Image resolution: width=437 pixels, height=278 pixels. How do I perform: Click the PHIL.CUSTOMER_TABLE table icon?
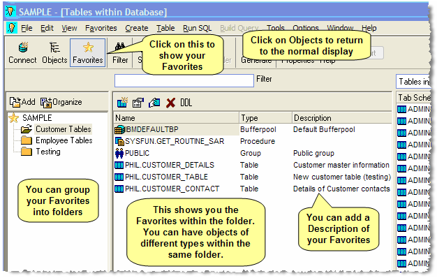point(119,177)
